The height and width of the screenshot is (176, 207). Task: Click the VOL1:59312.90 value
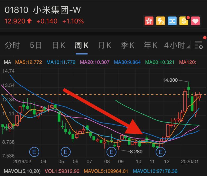click(x=62, y=171)
